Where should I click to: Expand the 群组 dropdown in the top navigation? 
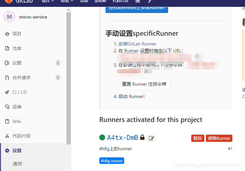(x=67, y=1)
